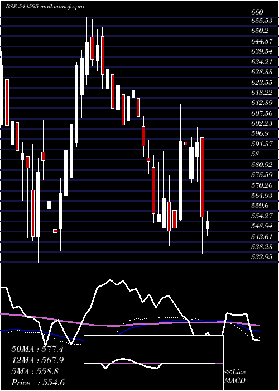This screenshot has width=279, height=391.
Task: Click the 5MA : 558.8 readout
Action: pyautogui.click(x=35, y=371)
